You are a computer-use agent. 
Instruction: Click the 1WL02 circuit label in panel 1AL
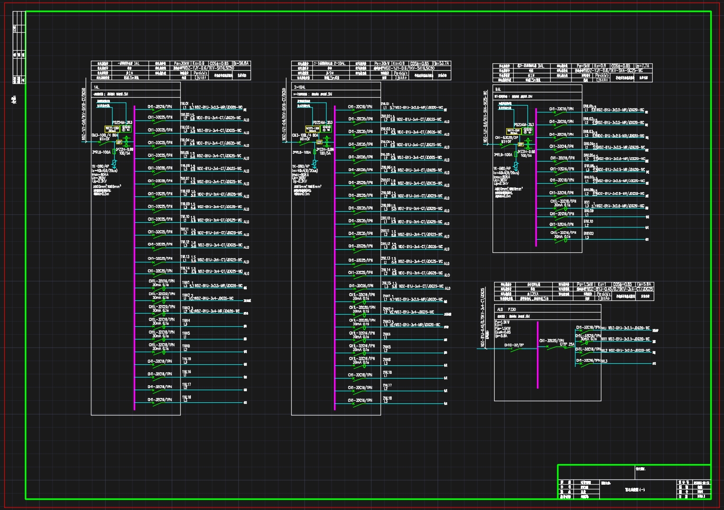tap(185, 115)
